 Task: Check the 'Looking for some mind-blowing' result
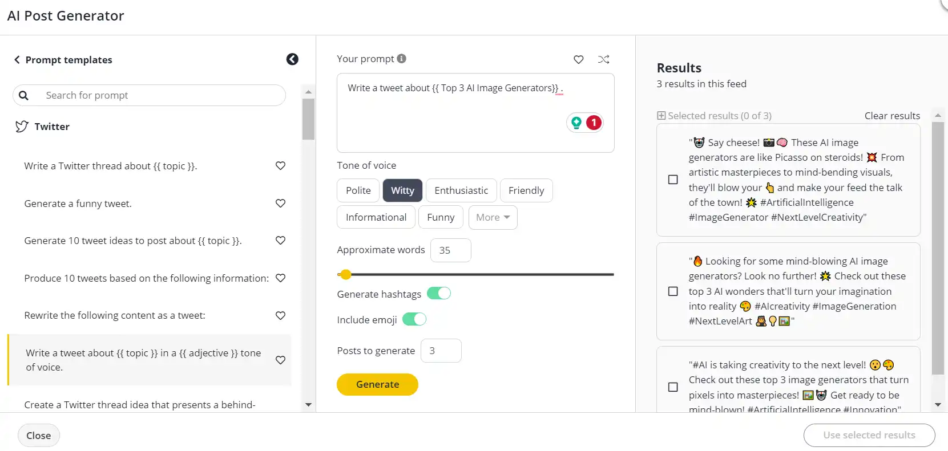[x=673, y=291]
